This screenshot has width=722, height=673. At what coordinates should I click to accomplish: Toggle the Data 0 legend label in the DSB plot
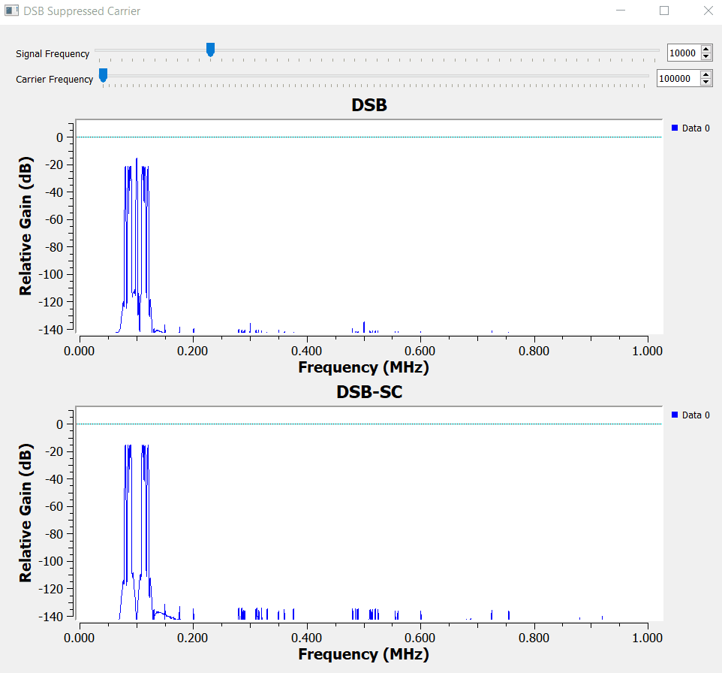[x=696, y=128]
